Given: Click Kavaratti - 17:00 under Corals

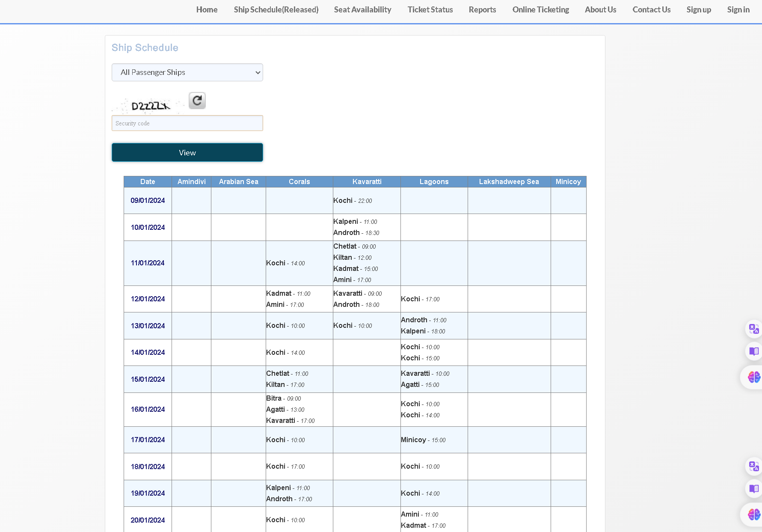Looking at the screenshot, I should (x=290, y=420).
